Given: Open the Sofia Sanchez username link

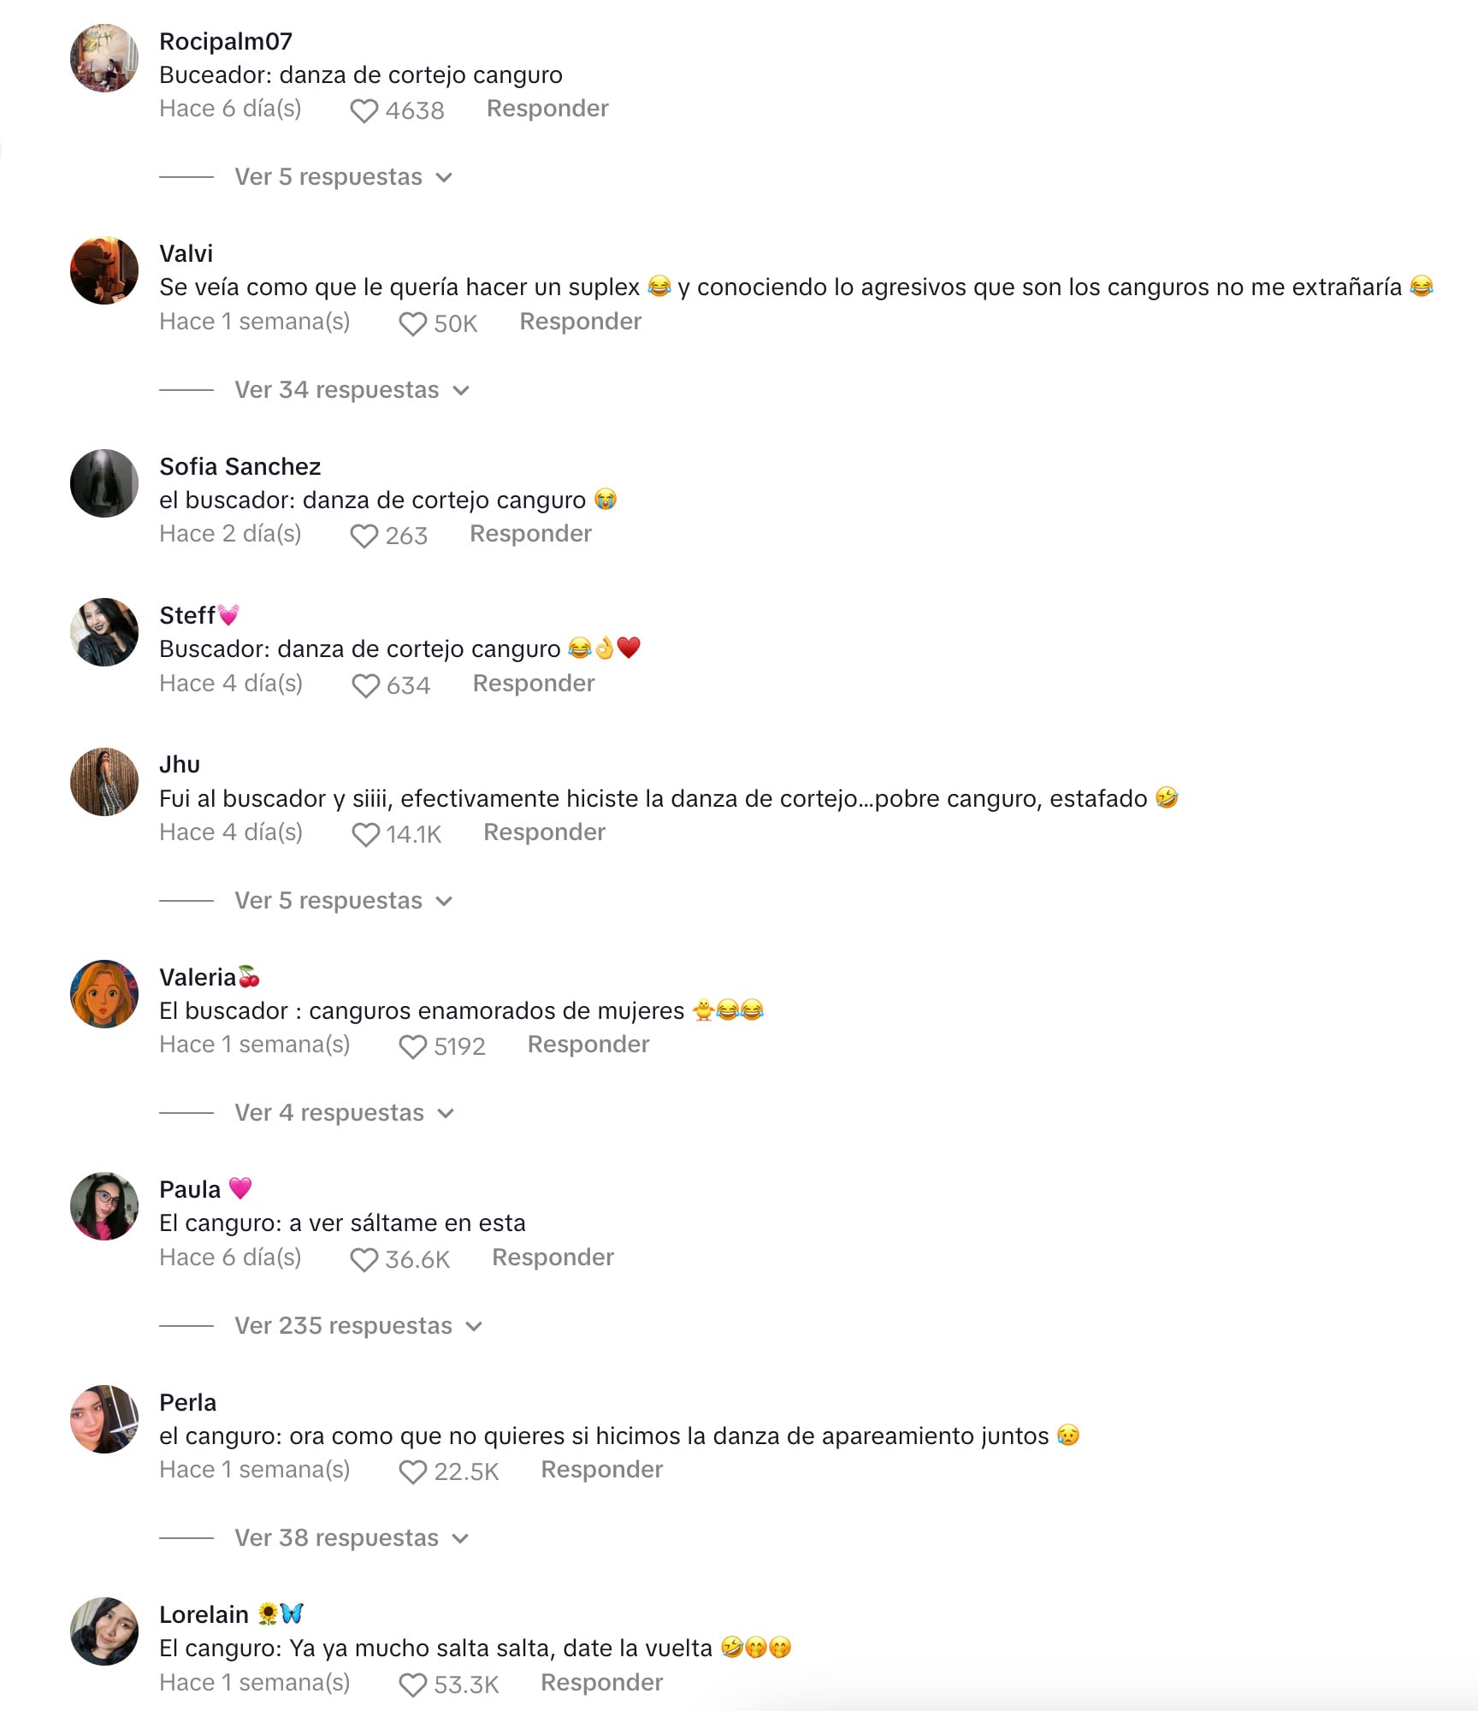Looking at the screenshot, I should (x=240, y=466).
